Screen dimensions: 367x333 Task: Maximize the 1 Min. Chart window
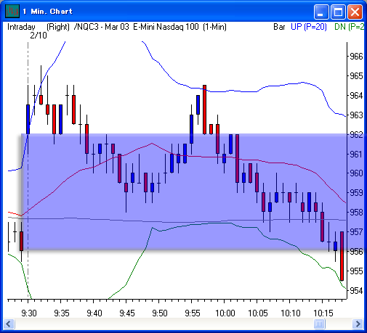click(338, 12)
